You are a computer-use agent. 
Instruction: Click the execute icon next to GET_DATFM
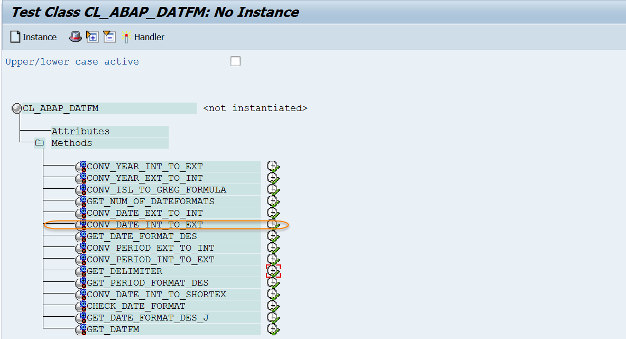pos(273,329)
